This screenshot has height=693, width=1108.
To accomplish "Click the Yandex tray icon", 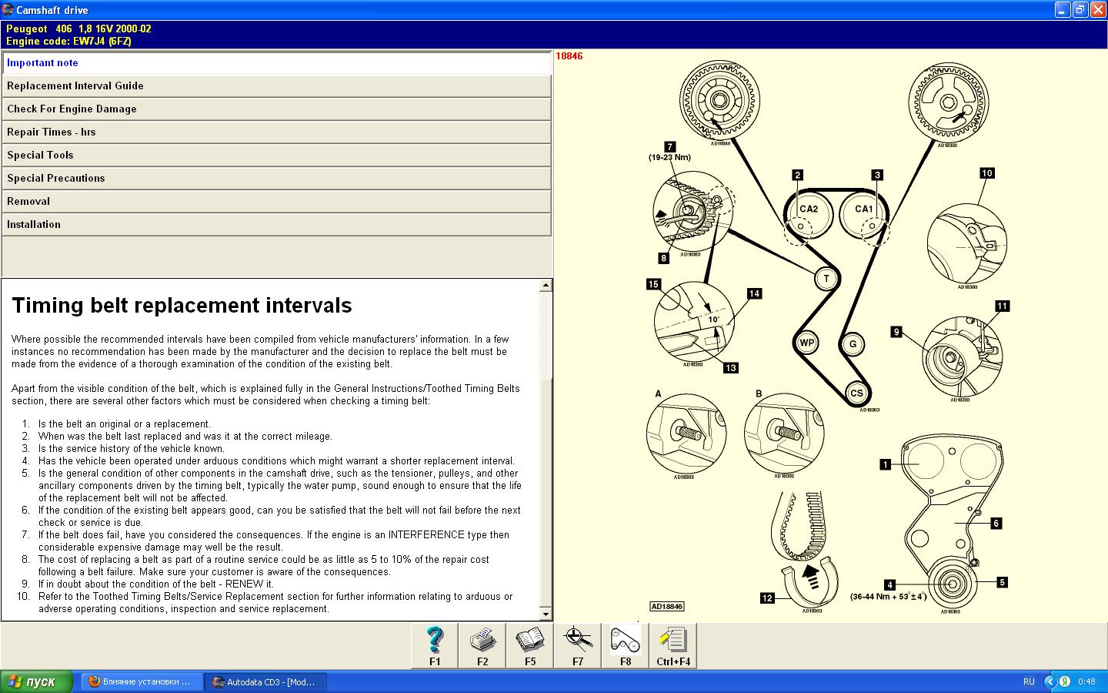I will 1066,681.
